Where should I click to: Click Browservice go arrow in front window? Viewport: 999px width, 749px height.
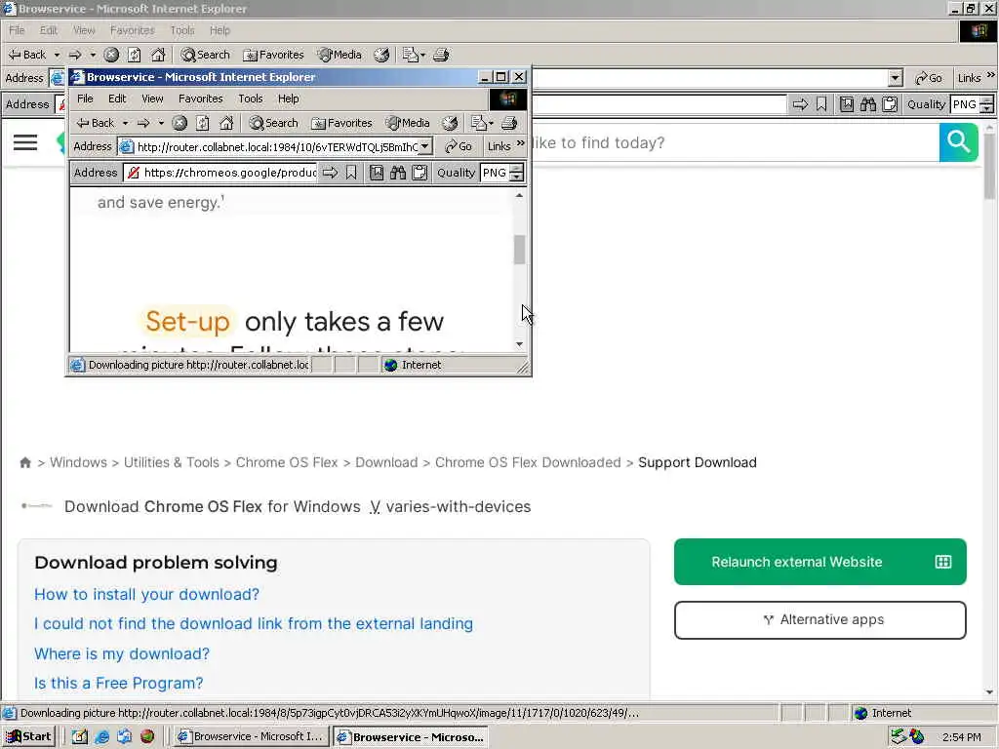click(x=330, y=173)
